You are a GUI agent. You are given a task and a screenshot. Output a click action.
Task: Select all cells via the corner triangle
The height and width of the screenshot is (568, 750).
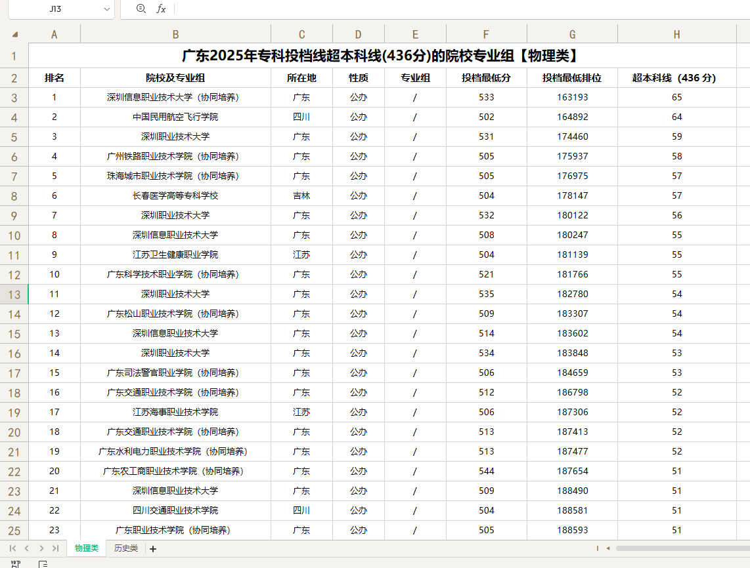pos(14,33)
